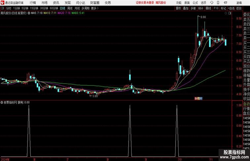Open the 功能 menu
This screenshot has width=250, height=161.
click(179, 3)
